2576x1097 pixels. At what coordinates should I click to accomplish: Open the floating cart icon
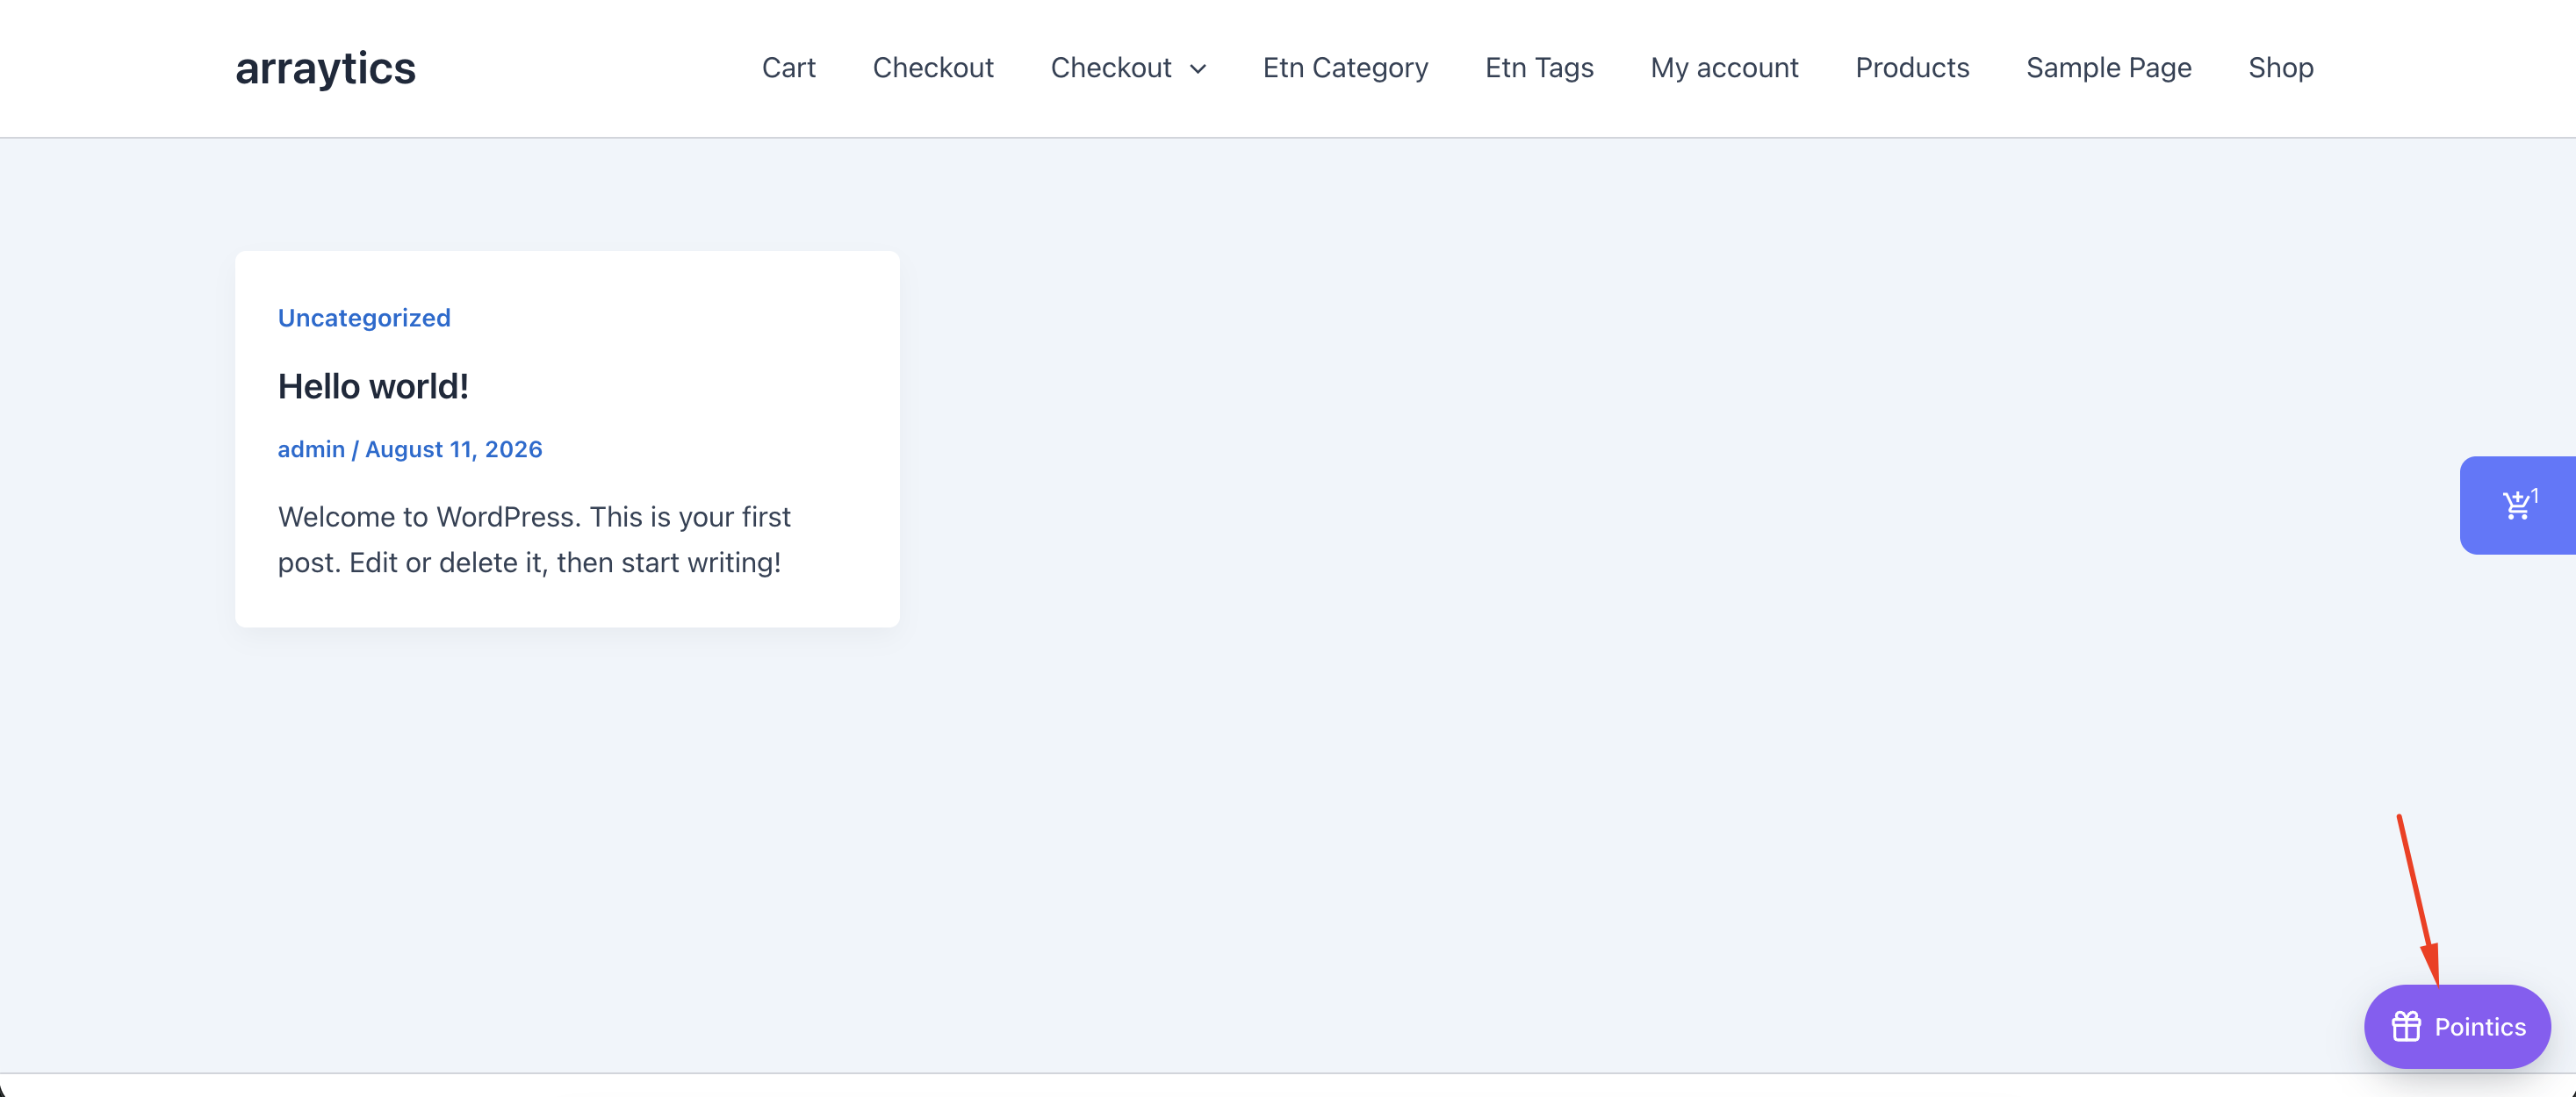[x=2516, y=505]
